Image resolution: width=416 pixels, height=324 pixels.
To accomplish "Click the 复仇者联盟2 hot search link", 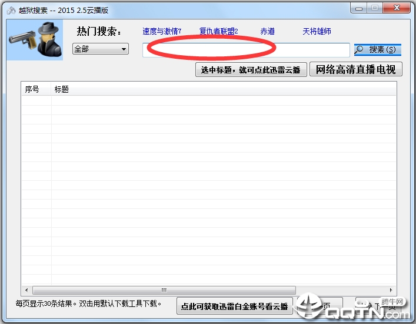I will [218, 31].
